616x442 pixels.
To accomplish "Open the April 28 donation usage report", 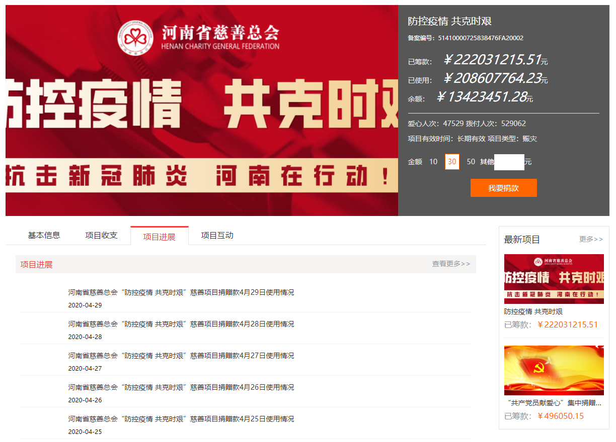I will (x=181, y=324).
